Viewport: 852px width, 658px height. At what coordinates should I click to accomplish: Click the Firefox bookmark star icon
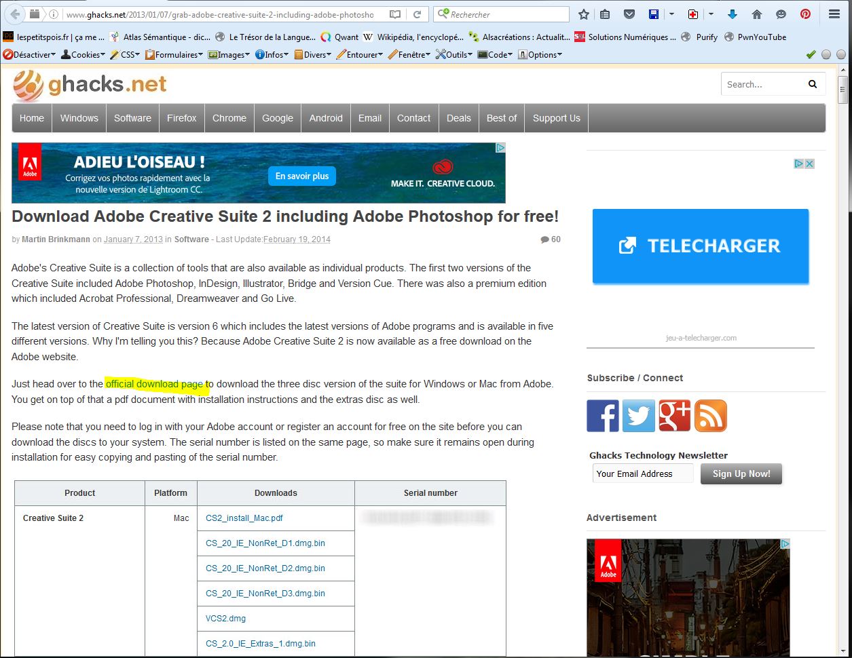pos(583,14)
